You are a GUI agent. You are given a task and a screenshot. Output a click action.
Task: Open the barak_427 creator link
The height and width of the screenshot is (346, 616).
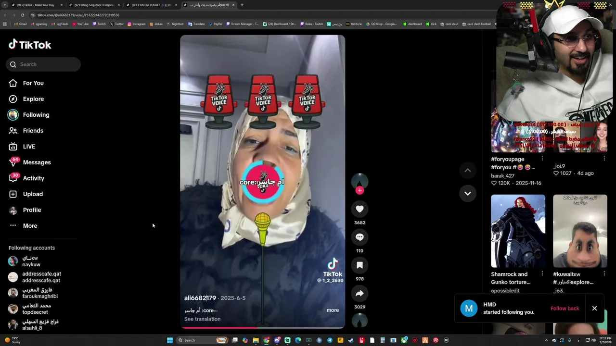(503, 176)
